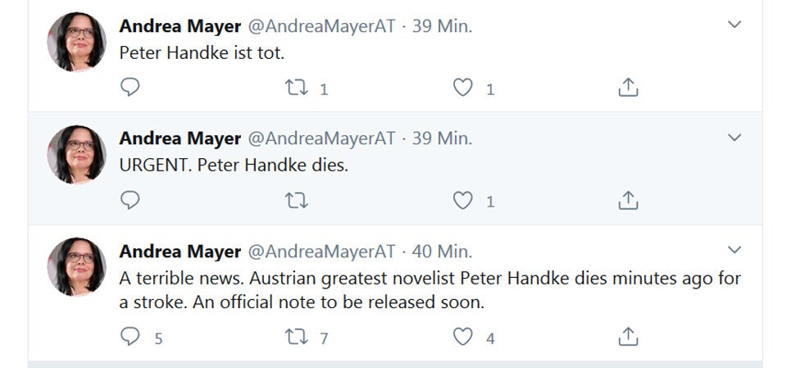Screen dimensions: 787x368
Task: Expand the menu chevron on the "URGENT" tweet
Action: pyautogui.click(x=735, y=138)
